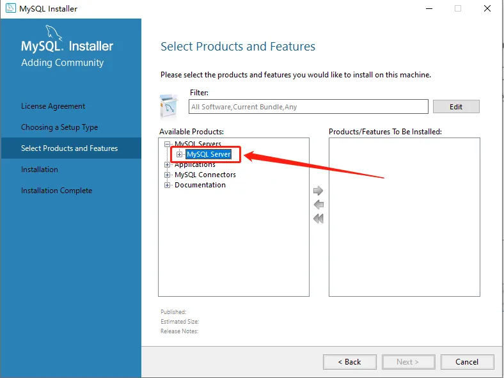
Task: Close the MySQL Installer window
Action: [487, 9]
